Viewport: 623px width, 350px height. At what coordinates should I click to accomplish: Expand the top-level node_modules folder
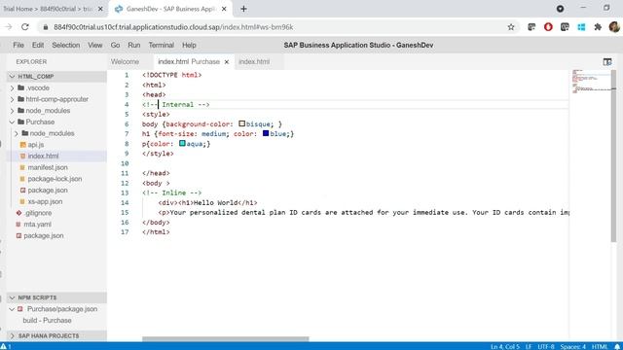click(x=12, y=110)
